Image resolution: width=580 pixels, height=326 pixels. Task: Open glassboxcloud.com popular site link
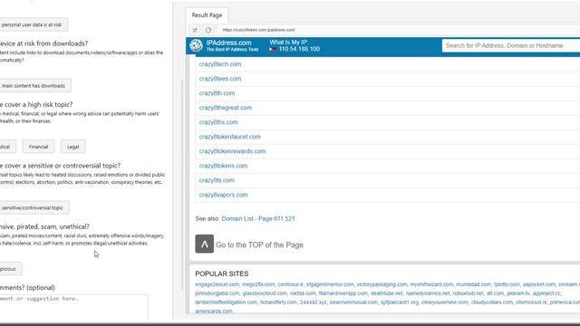(x=265, y=293)
